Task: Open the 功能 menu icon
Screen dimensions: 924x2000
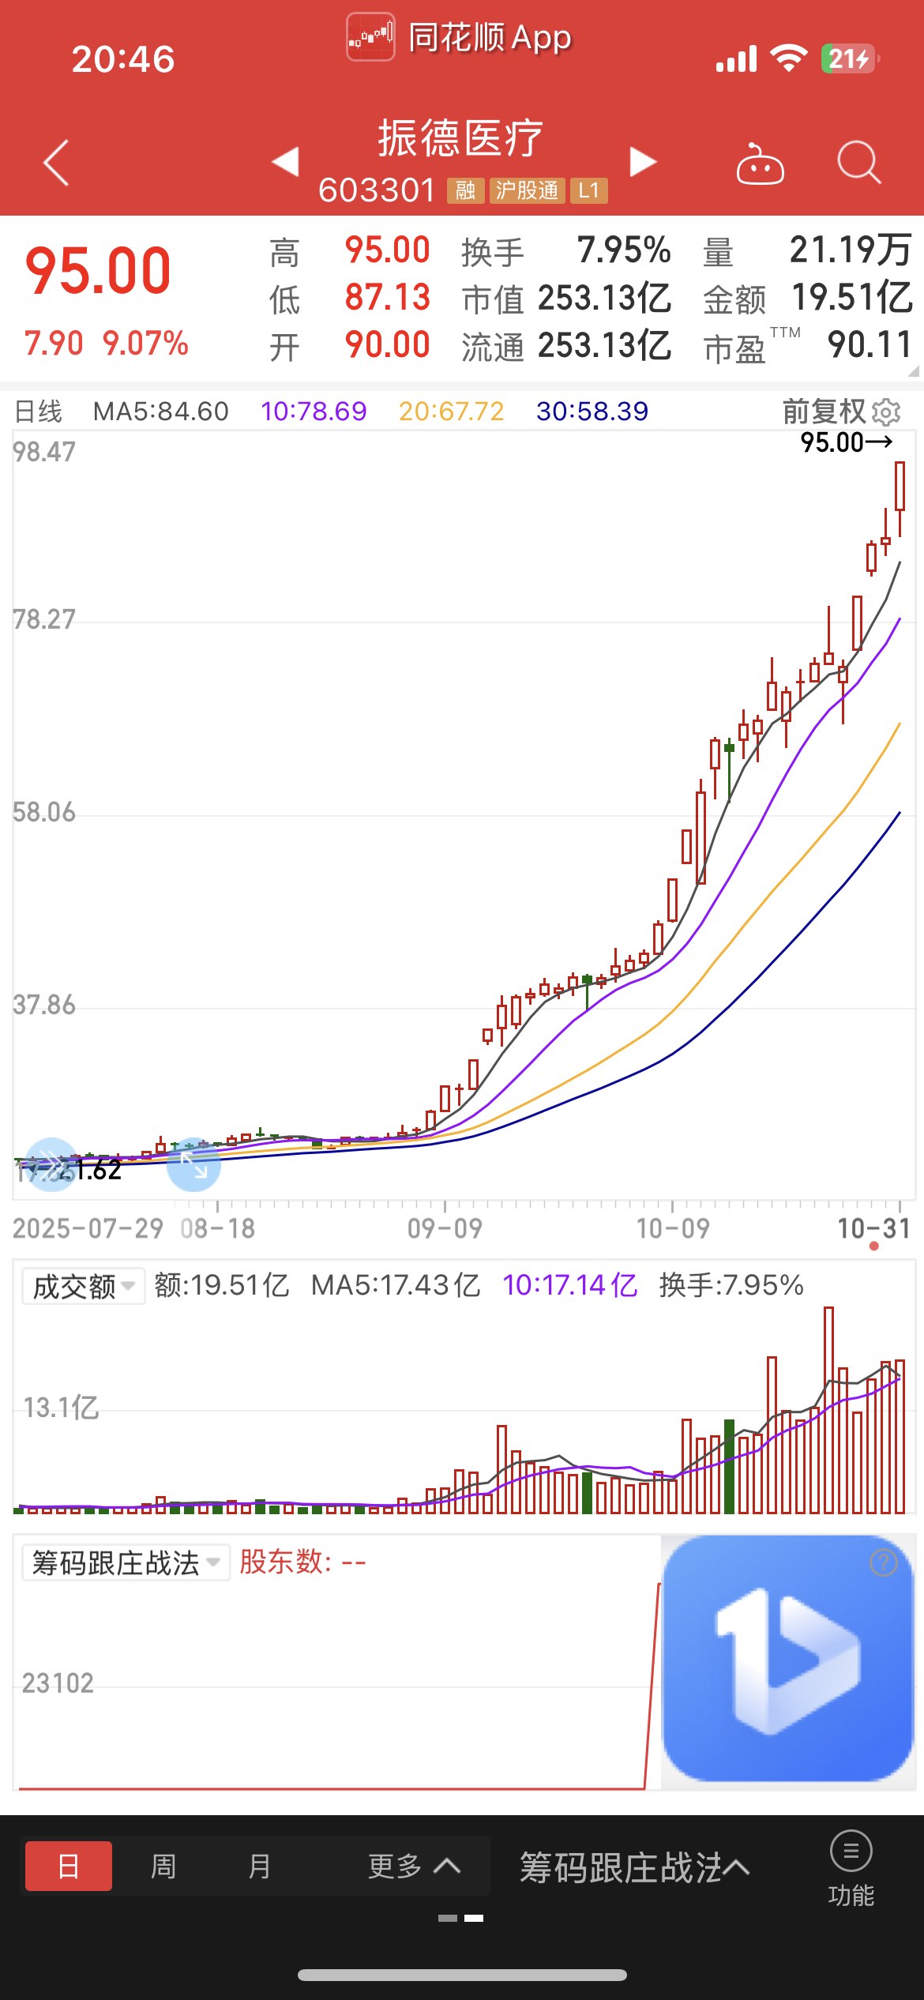Action: coord(851,1869)
